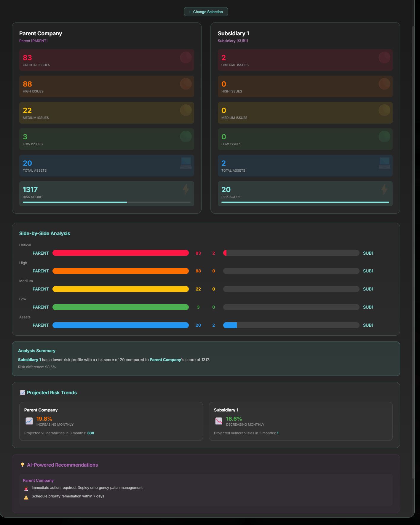Click the SUB1 critical comparison bar

coord(291,253)
